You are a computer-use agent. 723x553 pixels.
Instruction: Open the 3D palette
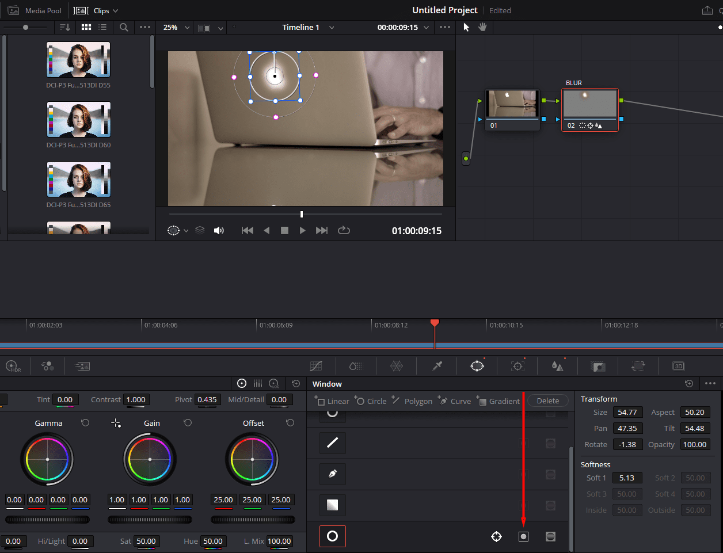[679, 366]
